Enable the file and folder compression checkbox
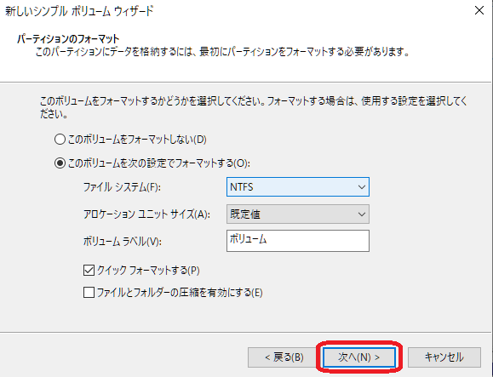This screenshot has width=493, height=377. (89, 292)
